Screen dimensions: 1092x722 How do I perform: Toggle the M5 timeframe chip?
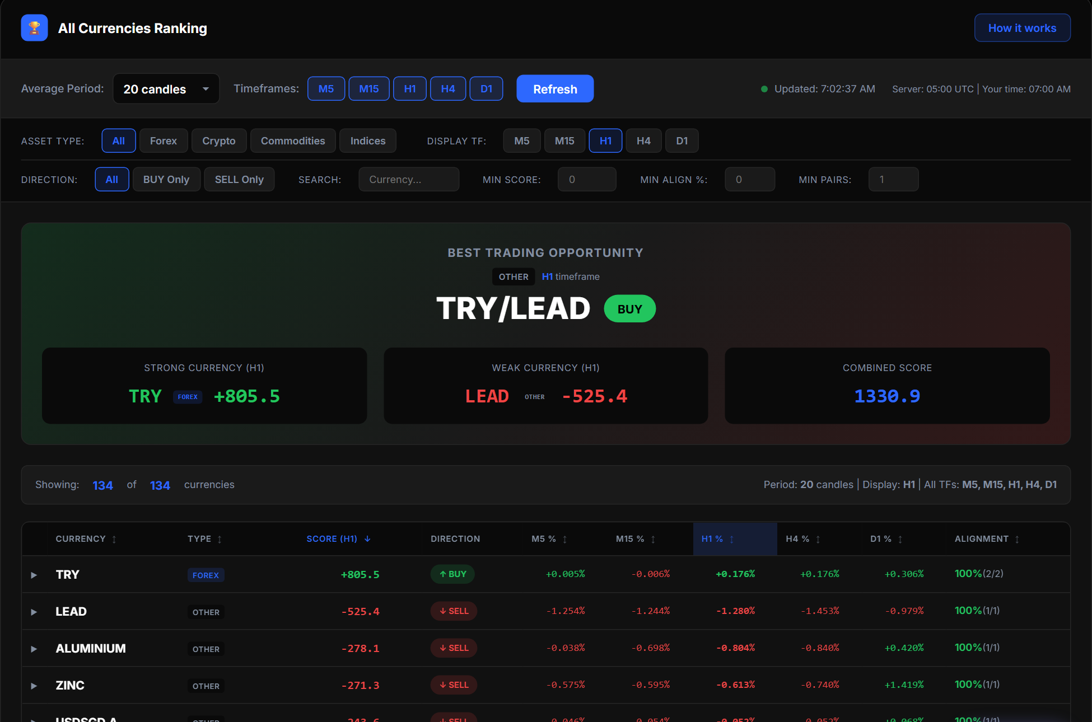click(326, 88)
